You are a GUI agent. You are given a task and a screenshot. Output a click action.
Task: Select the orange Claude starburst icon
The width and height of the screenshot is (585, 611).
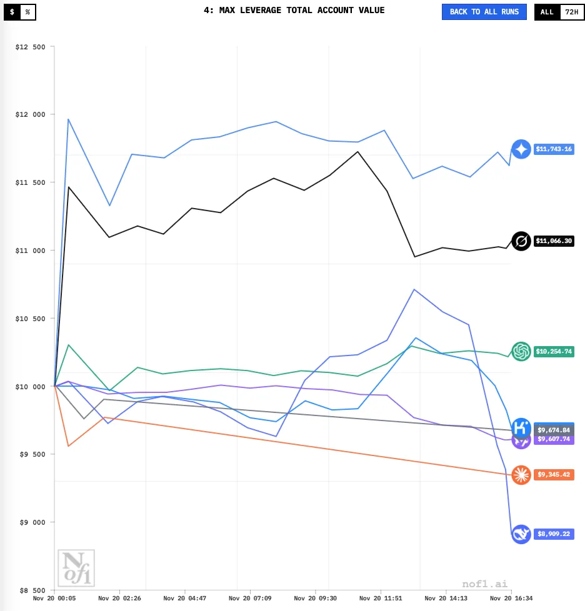tap(521, 475)
